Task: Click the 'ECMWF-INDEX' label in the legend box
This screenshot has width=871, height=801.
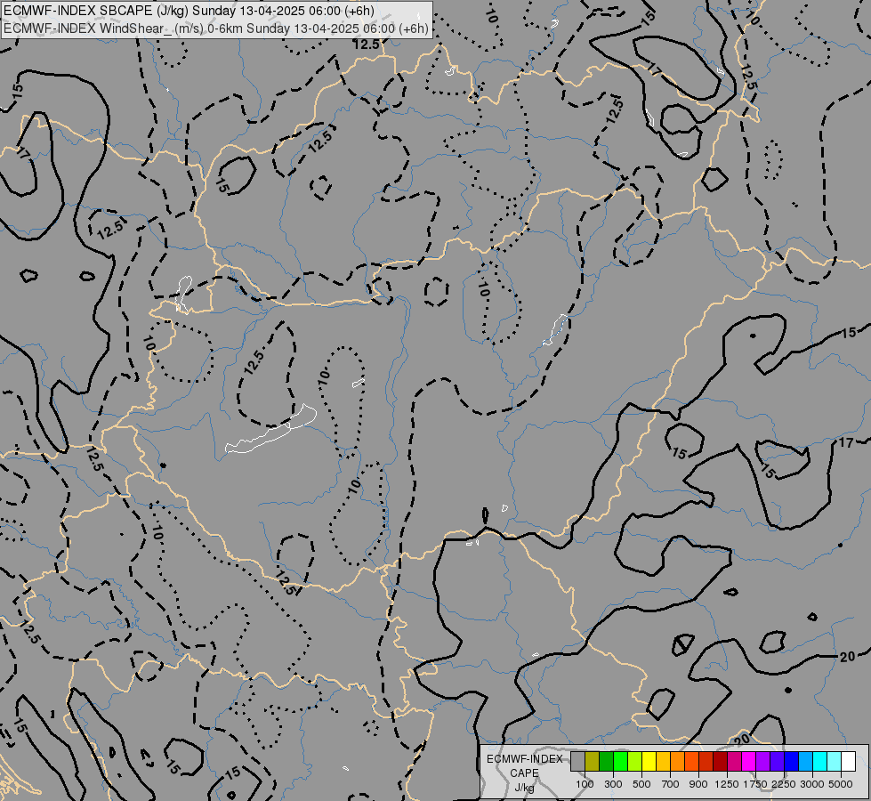Action: (524, 759)
